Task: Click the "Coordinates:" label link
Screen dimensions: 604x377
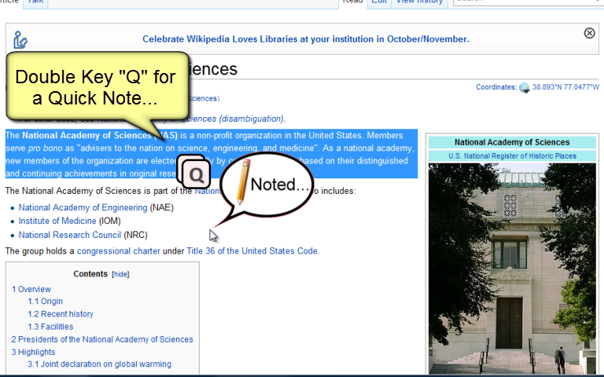Action: 496,87
